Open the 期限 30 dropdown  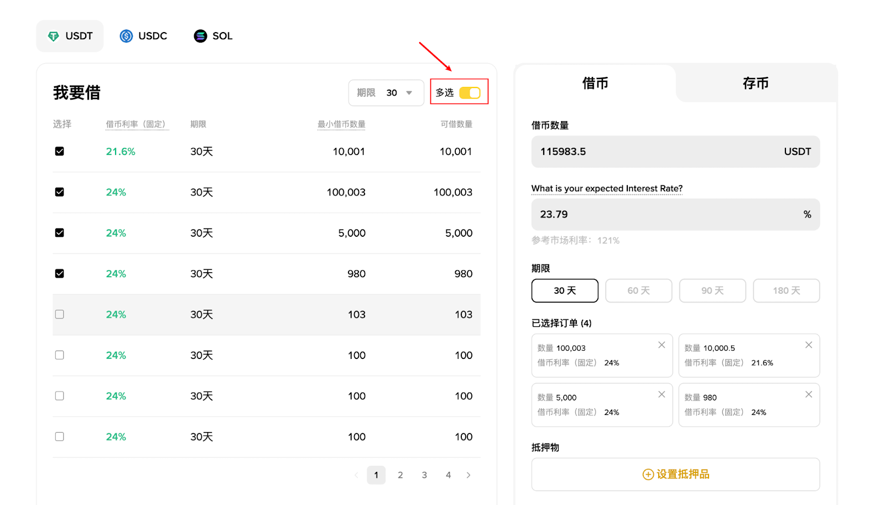[x=386, y=93]
